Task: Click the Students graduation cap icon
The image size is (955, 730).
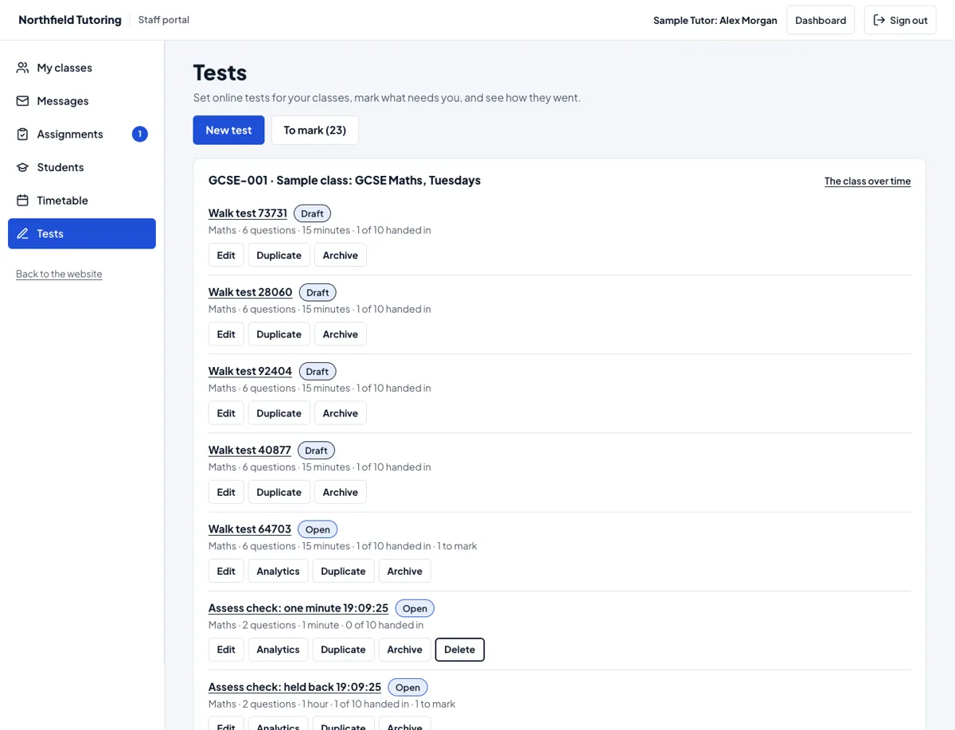Action: pos(22,167)
